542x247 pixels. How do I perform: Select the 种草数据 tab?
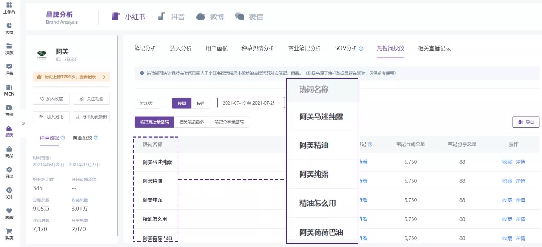click(49, 138)
